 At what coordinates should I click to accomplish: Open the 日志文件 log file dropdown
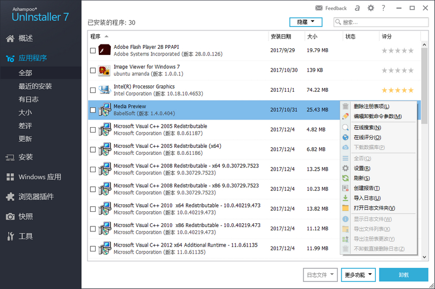pyautogui.click(x=320, y=275)
